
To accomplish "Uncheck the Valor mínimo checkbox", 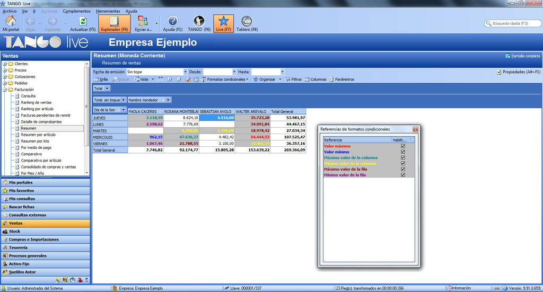I will pyautogui.click(x=403, y=152).
